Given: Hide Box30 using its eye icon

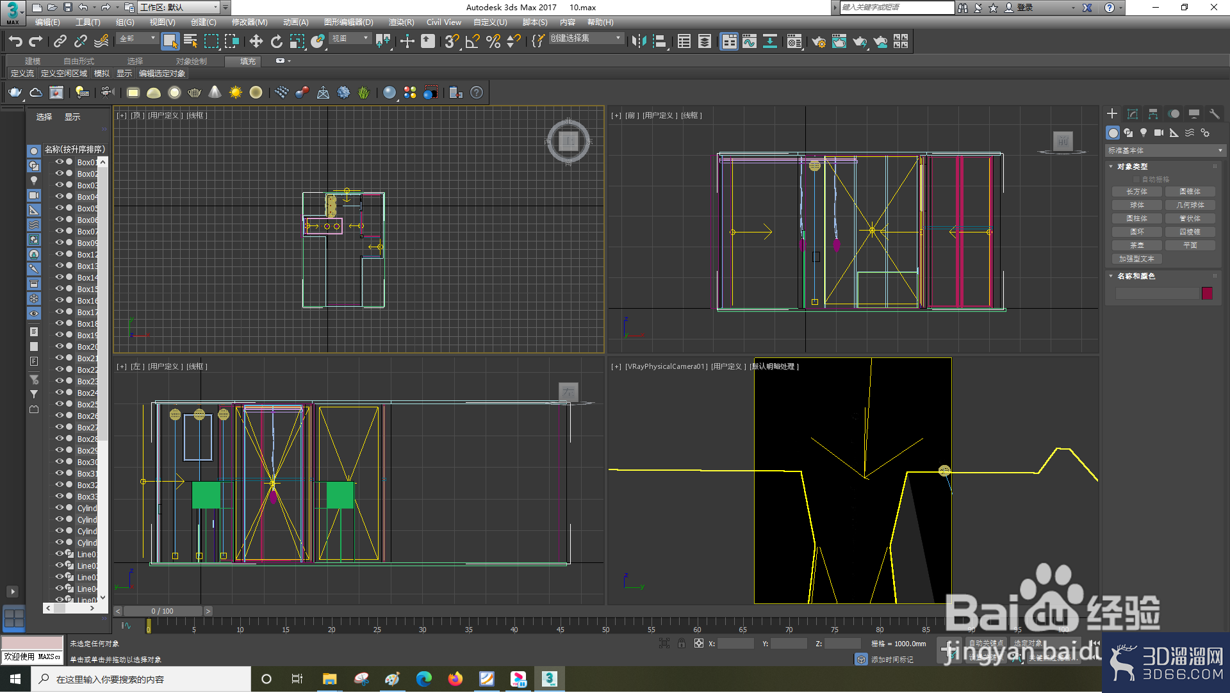Looking at the screenshot, I should pyautogui.click(x=59, y=462).
